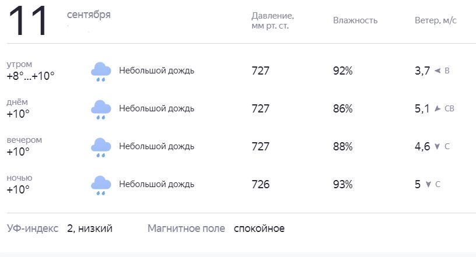Click the Давление column header
The image size is (476, 257).
272,20
